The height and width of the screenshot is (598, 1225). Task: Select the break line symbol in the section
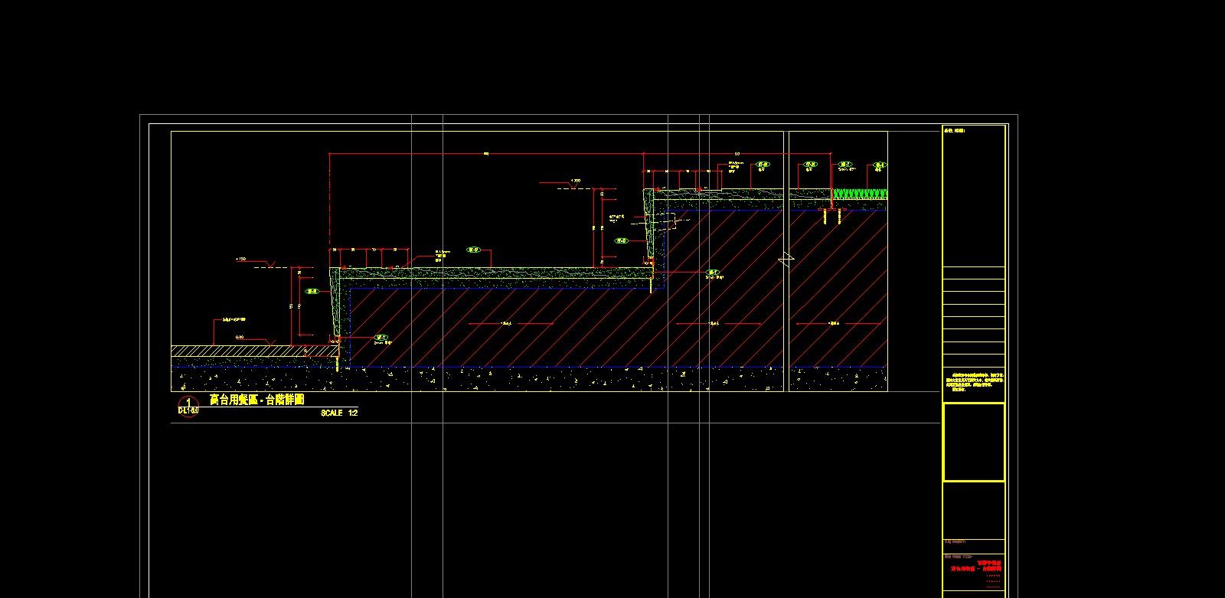pos(786,260)
